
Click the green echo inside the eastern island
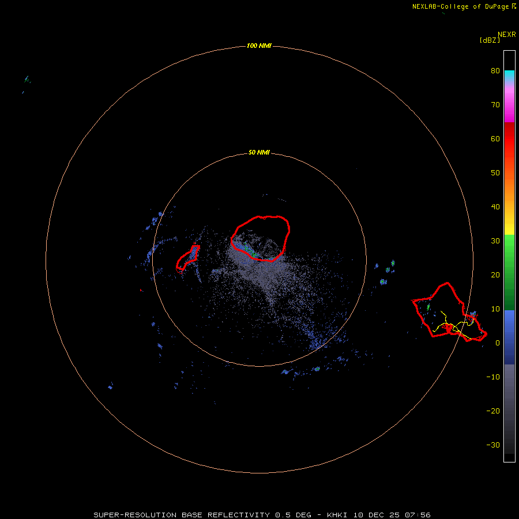click(x=428, y=307)
